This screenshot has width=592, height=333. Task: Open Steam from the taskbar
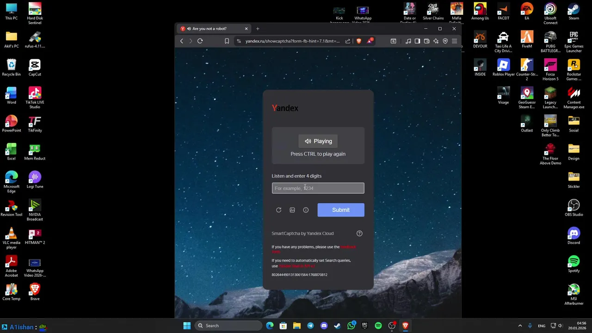[338, 326]
